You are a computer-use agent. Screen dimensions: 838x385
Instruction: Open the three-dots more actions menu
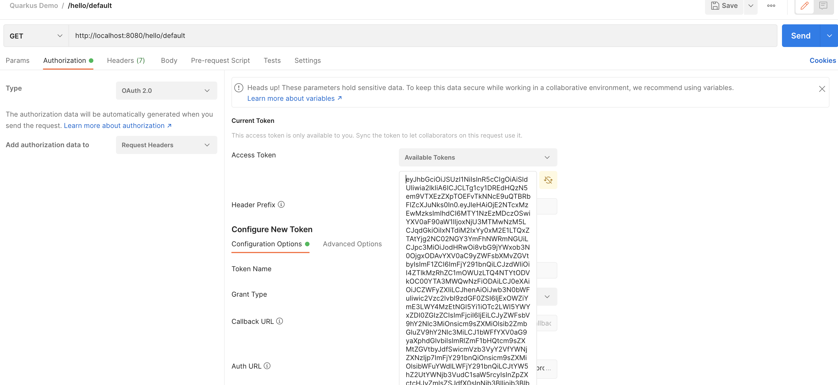(771, 6)
